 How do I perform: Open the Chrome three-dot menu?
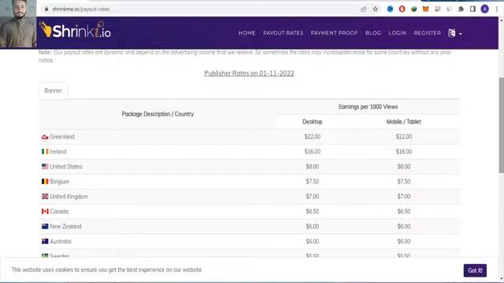point(497,9)
